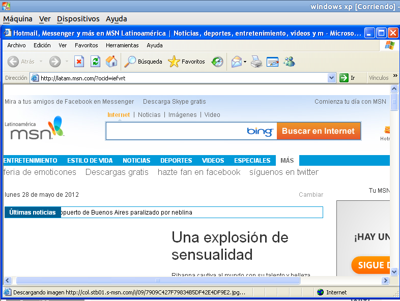This screenshot has height=301, width=400.
Task: Print the page with printer icon
Action: click(x=256, y=62)
